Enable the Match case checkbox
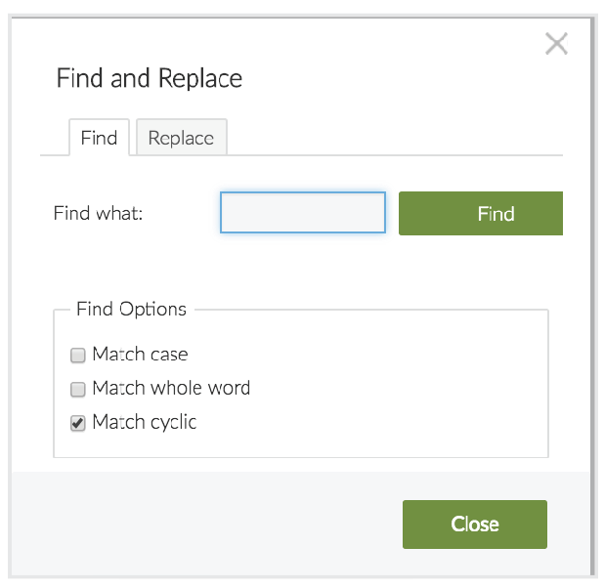This screenshot has height=588, width=604. coord(78,356)
